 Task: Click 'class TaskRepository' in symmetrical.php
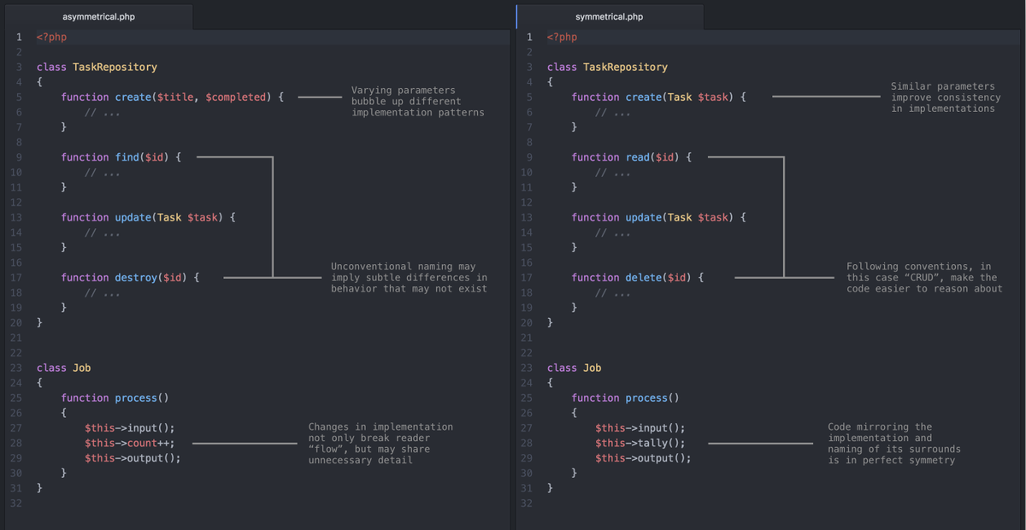click(607, 67)
